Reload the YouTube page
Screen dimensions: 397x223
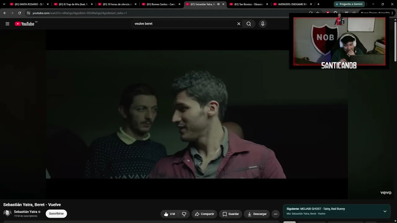[20, 13]
